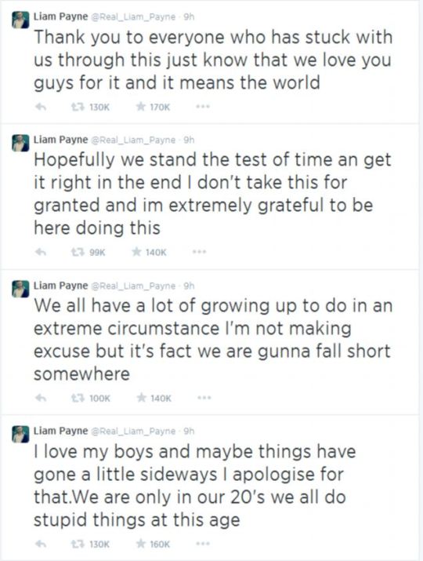423x561 pixels.
Task: Open more options on 'Hopefully we stand' tweet
Action: [x=199, y=252]
